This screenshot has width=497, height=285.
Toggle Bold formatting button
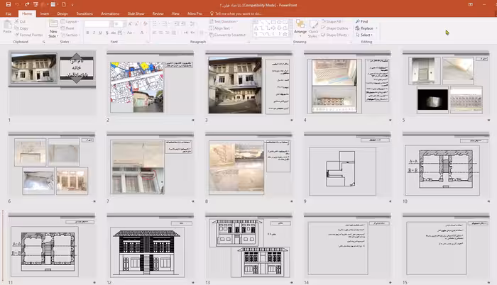tap(89, 33)
